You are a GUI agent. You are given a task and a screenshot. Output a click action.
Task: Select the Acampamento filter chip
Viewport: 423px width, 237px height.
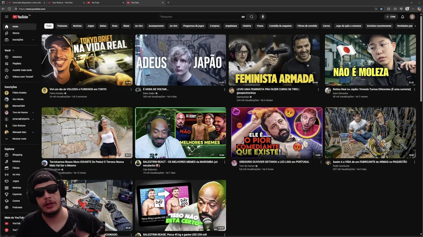pyautogui.click(x=156, y=26)
